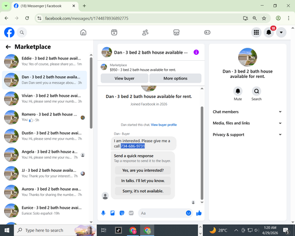
Task: Bookmark the page with star icon
Action: tap(264, 18)
